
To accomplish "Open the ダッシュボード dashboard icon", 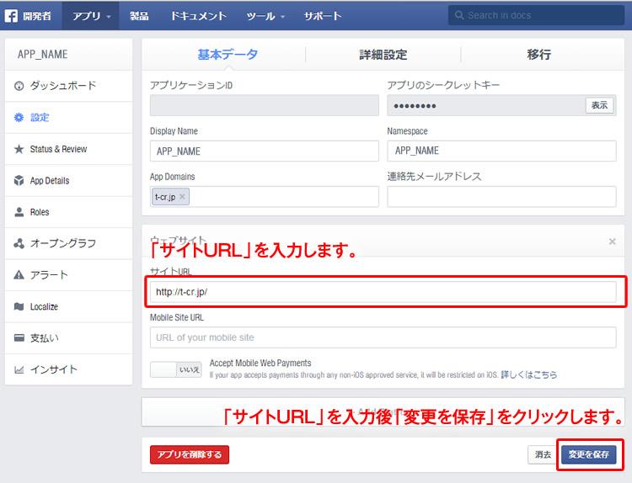I will tap(19, 86).
